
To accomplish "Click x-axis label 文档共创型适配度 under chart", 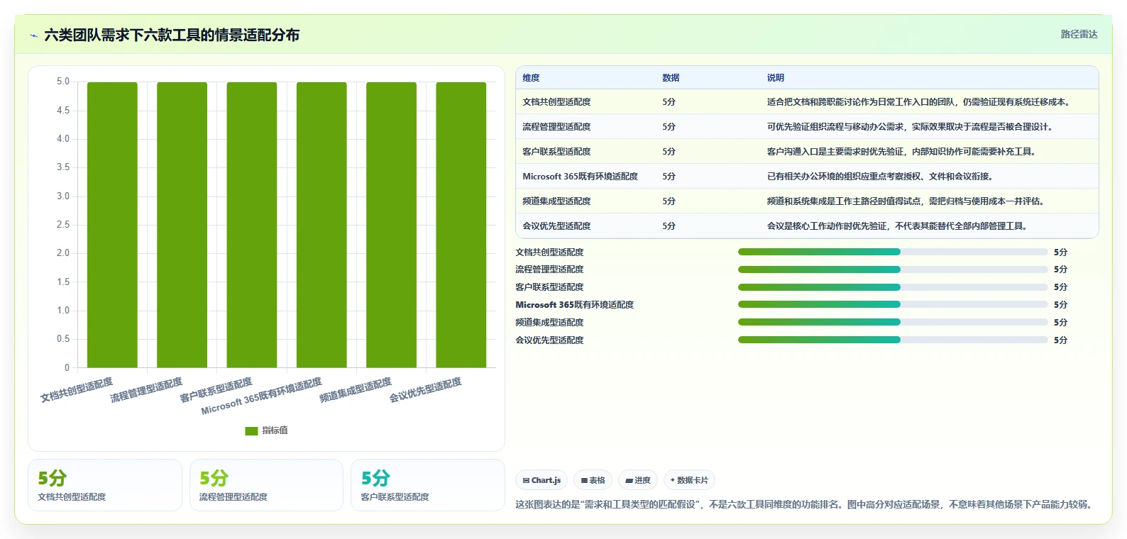I will [x=77, y=390].
